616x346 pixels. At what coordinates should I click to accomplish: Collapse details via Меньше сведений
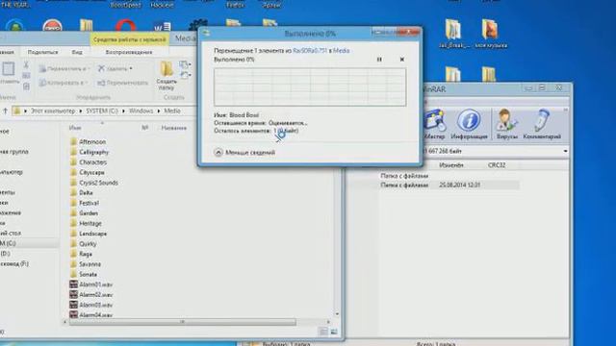(x=244, y=153)
